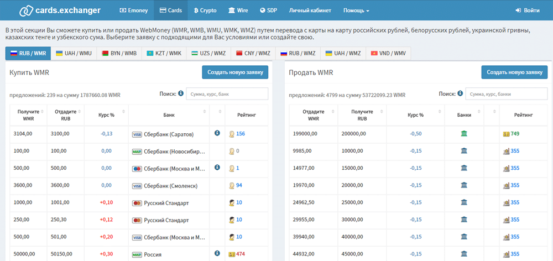The image size is (553, 261).
Task: Sort sell table by Получите RUB
Action: [362, 115]
